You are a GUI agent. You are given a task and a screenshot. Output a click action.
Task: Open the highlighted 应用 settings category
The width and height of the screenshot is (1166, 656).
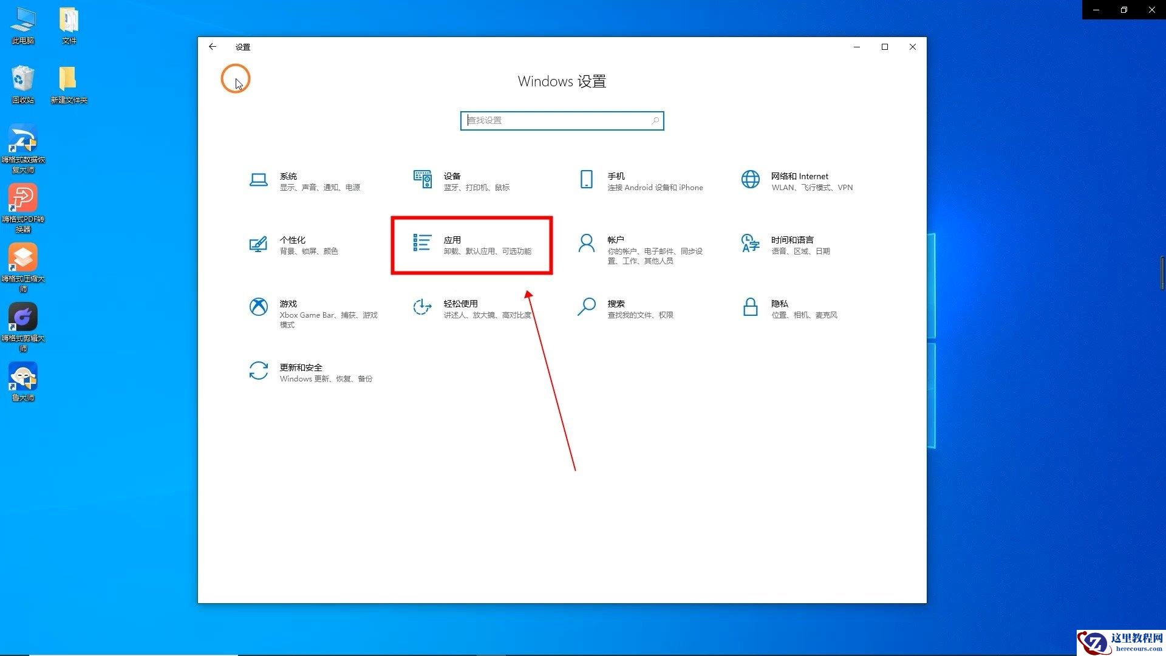pos(472,245)
